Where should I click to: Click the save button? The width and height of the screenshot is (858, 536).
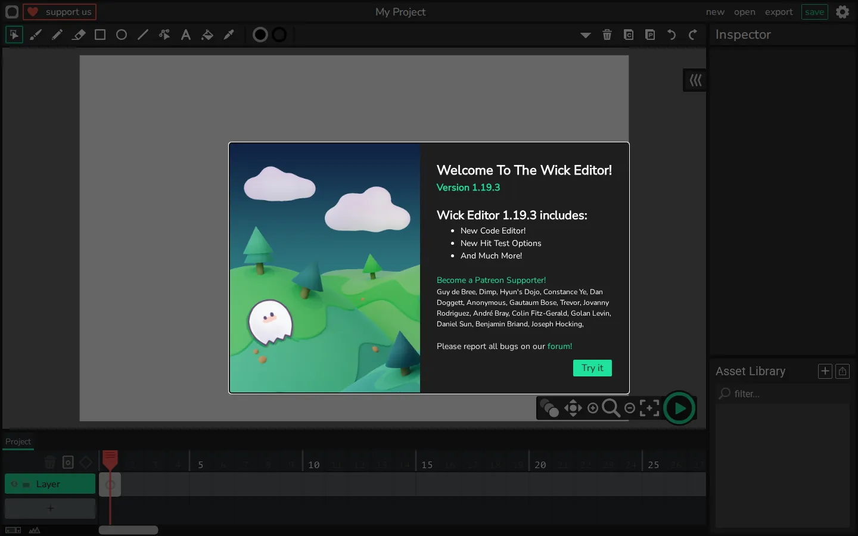point(815,12)
